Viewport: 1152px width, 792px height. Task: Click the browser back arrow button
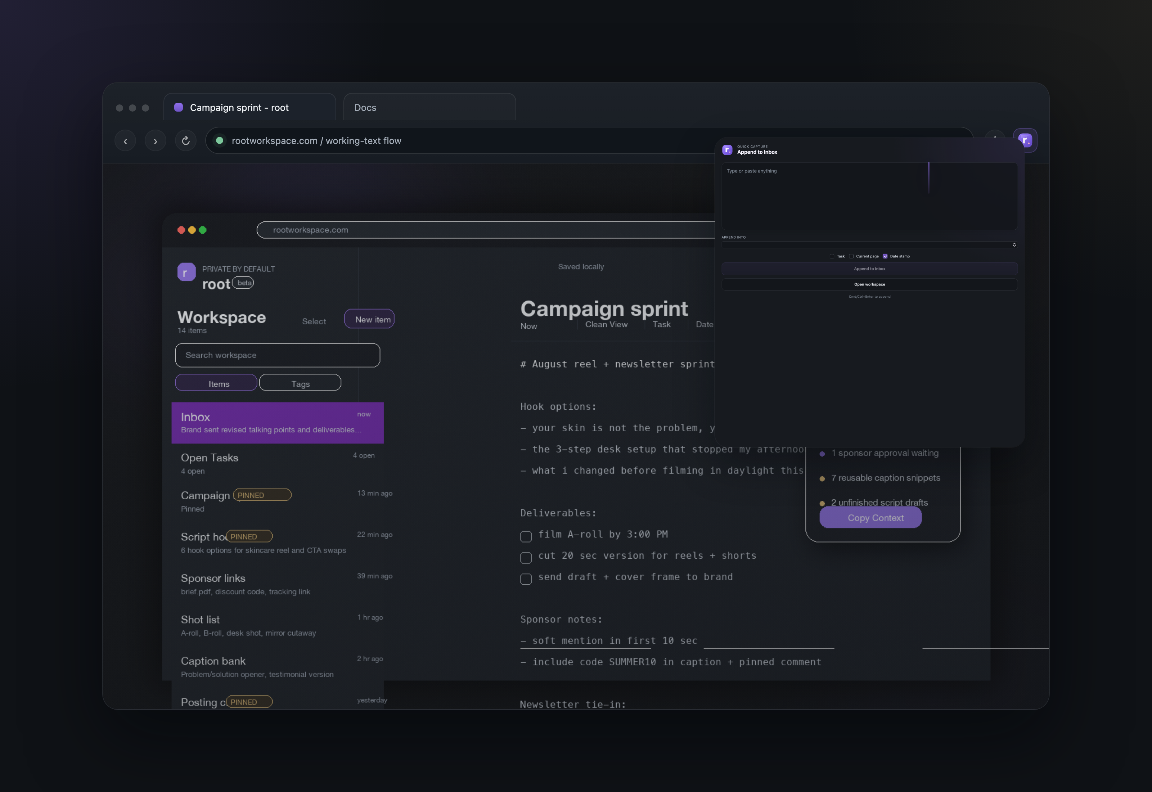[x=125, y=141]
